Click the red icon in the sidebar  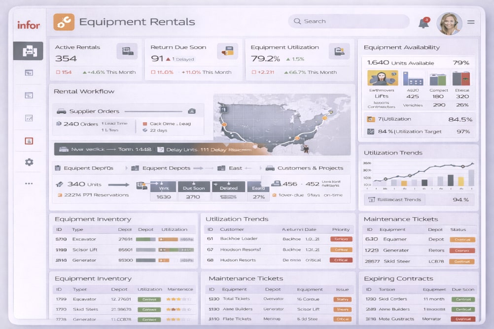coord(29,141)
